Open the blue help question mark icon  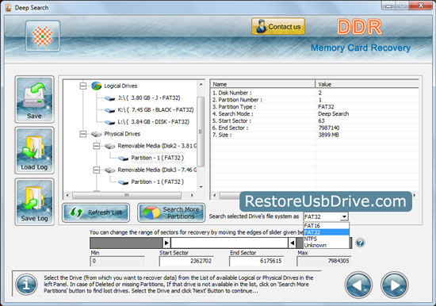click(x=360, y=243)
